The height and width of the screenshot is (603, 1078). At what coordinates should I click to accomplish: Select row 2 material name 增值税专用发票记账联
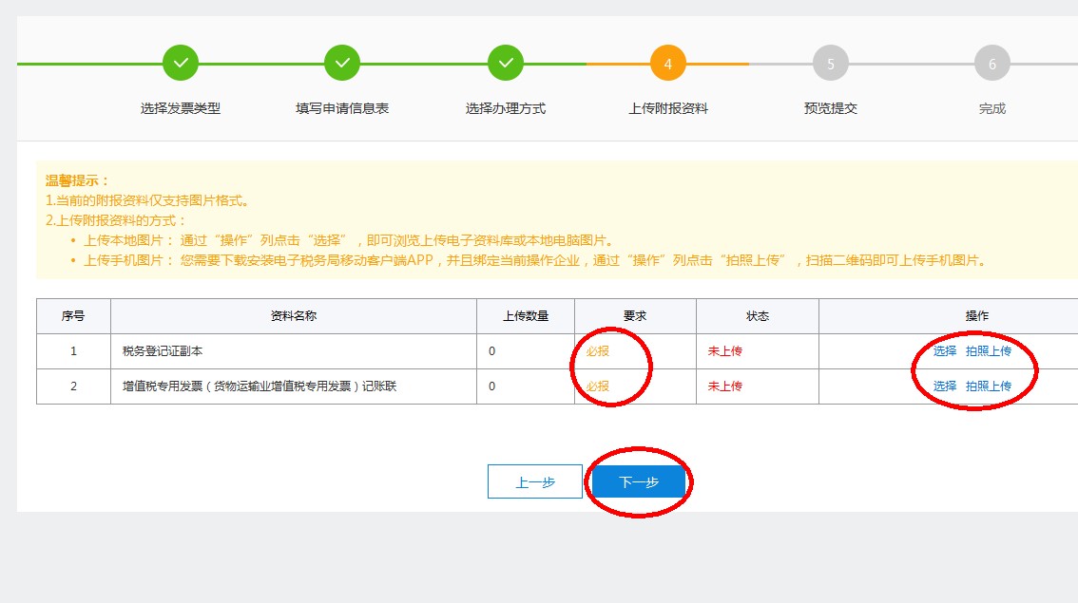pos(211,386)
